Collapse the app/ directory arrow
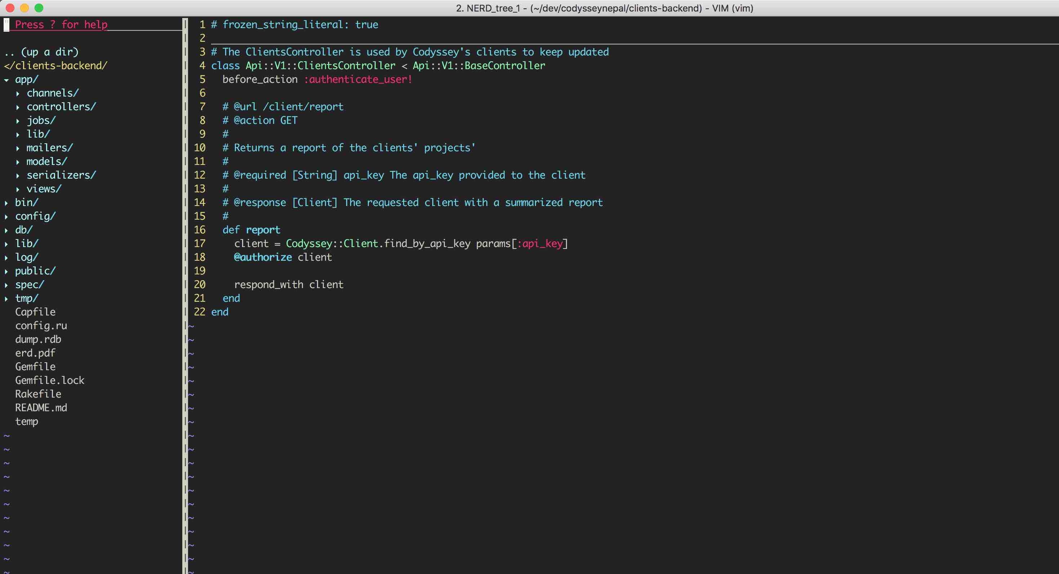The image size is (1059, 574). pos(6,80)
